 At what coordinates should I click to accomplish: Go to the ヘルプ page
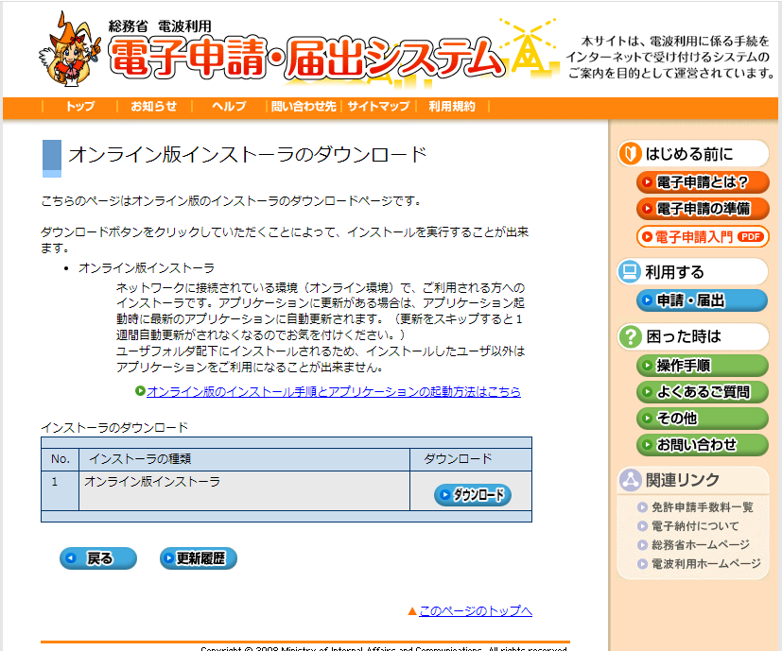(x=229, y=106)
